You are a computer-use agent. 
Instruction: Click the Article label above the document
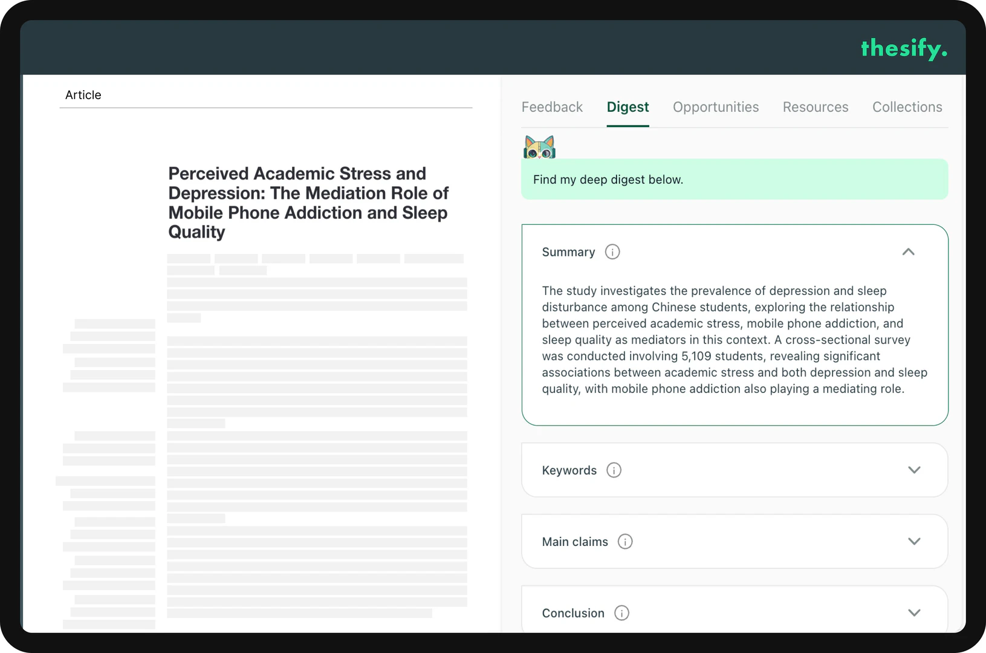click(x=83, y=95)
